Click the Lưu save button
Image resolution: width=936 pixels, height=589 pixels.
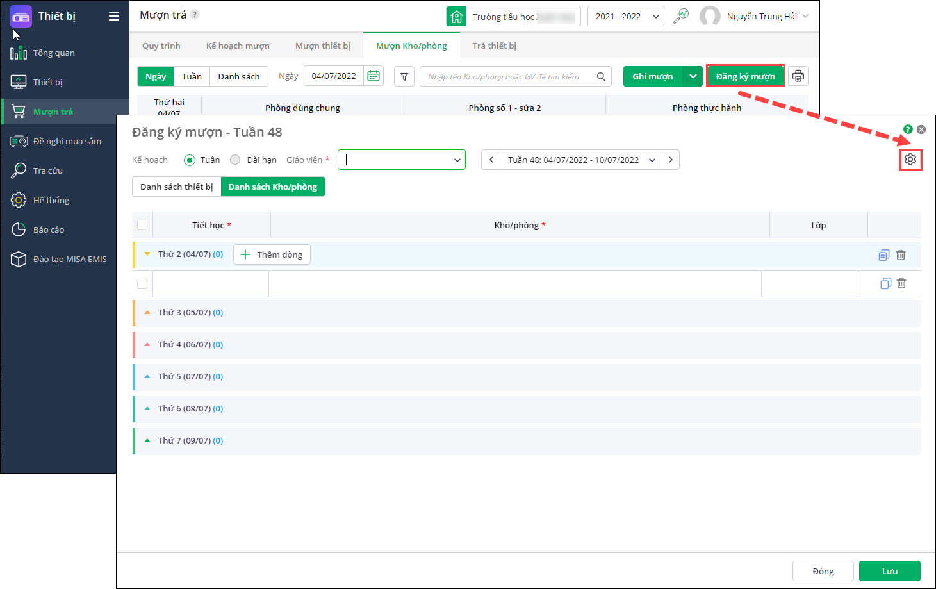pyautogui.click(x=890, y=571)
